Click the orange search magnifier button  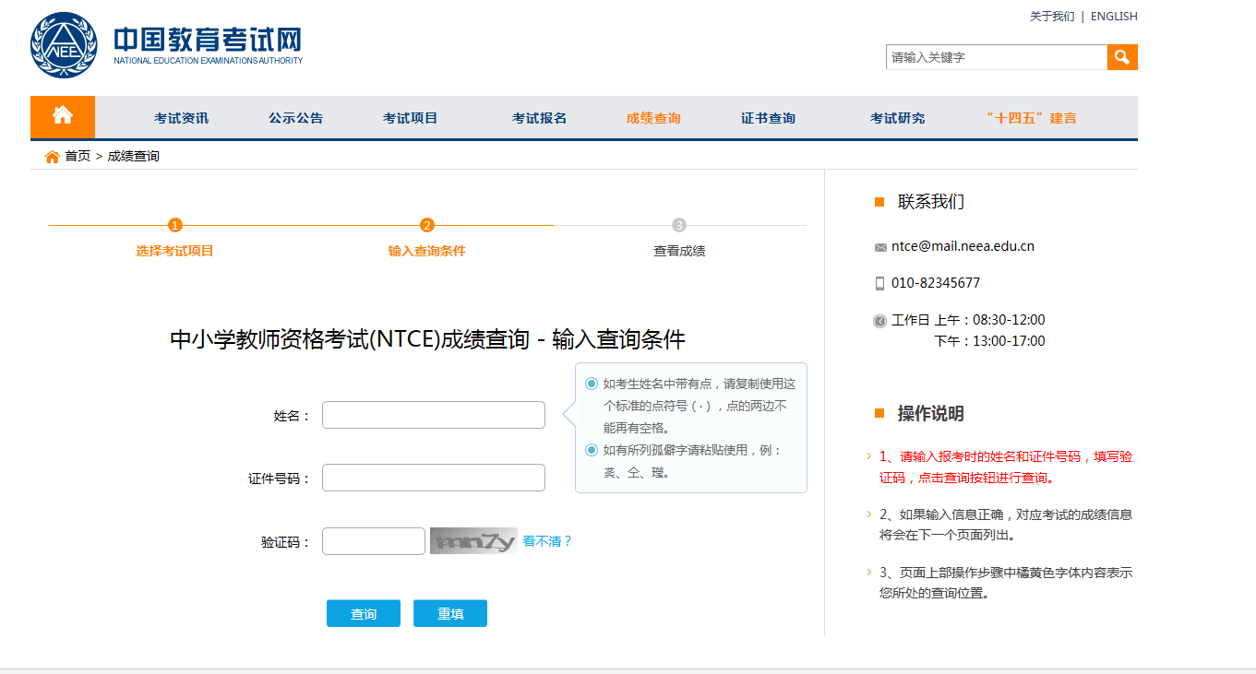[1122, 57]
